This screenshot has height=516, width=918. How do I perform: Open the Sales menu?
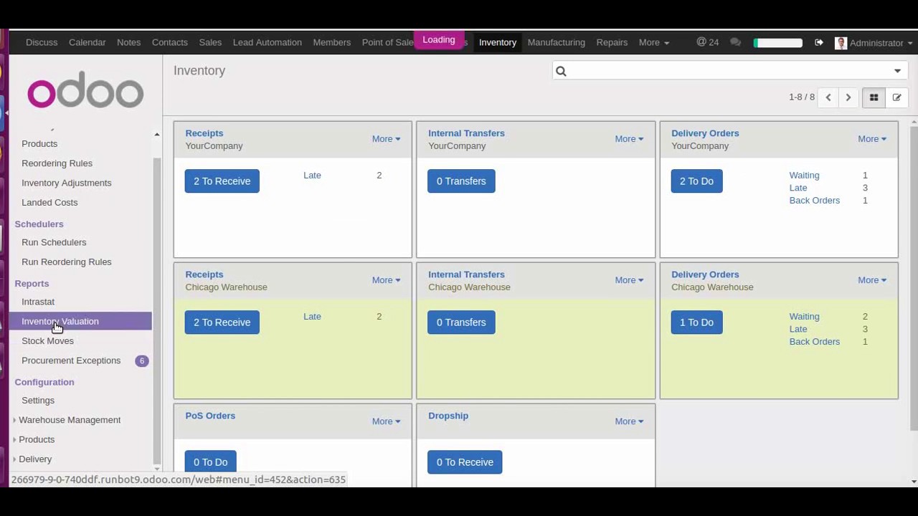(210, 42)
